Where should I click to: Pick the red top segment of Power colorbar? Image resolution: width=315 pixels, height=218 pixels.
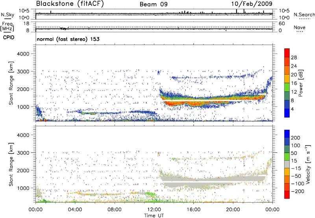(x=287, y=53)
